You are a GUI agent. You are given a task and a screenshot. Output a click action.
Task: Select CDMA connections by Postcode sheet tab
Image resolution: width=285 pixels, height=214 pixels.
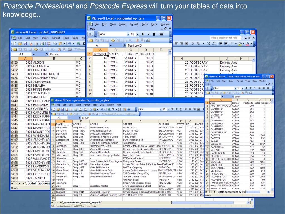pyautogui.click(x=231, y=192)
